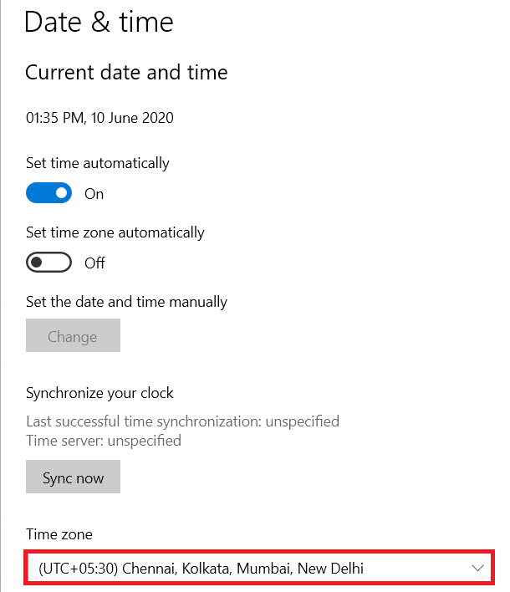Select the (UTC+05:30) Chennai, Kolkata time zone text

pos(201,569)
